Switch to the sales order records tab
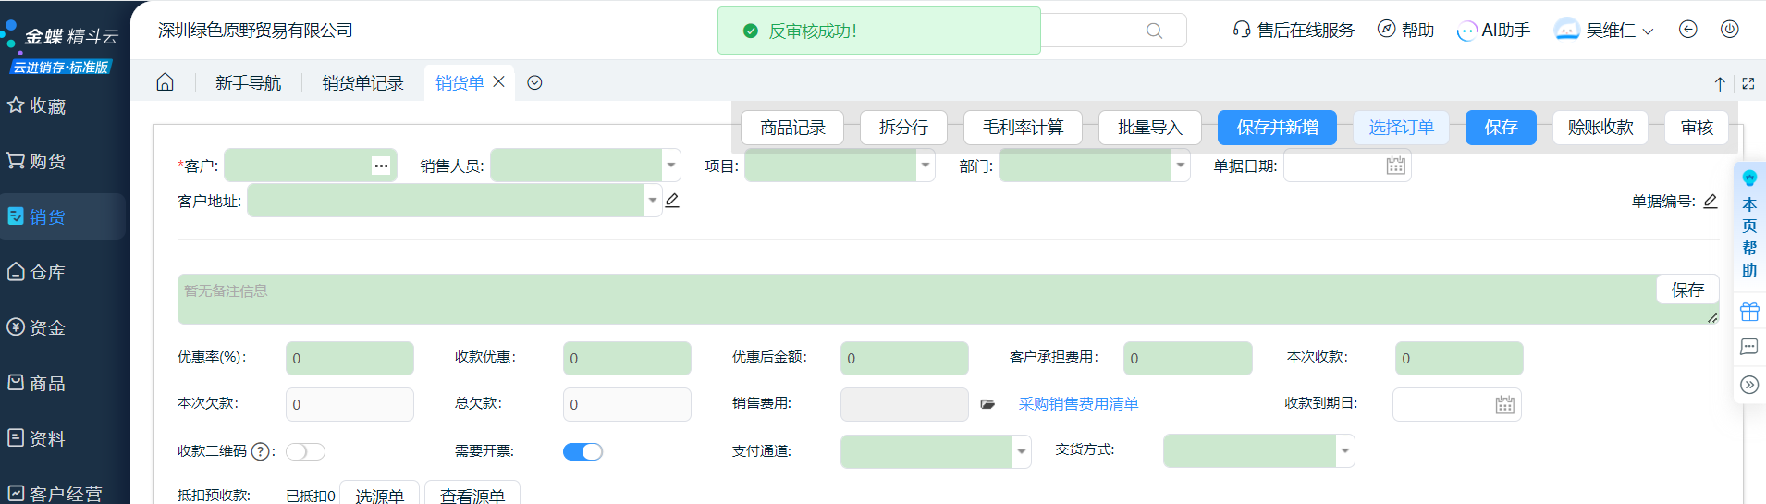Image resolution: width=1766 pixels, height=504 pixels. (x=362, y=82)
